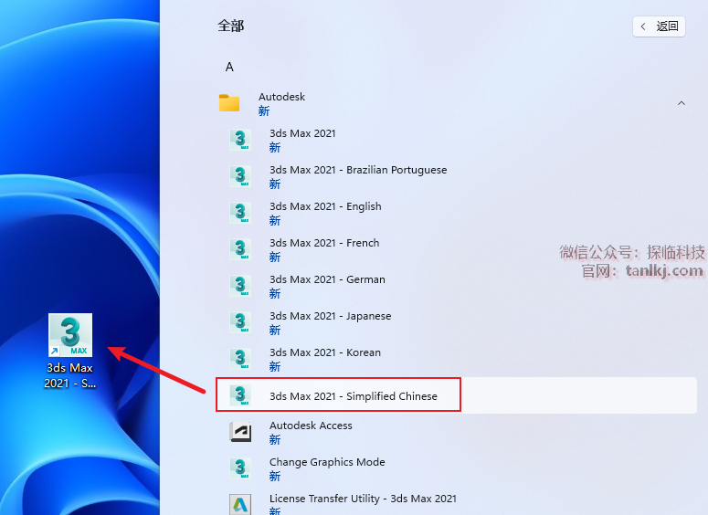Click the icon beside 3ds Max 2021 - English
This screenshot has width=708, height=515.
(240, 213)
